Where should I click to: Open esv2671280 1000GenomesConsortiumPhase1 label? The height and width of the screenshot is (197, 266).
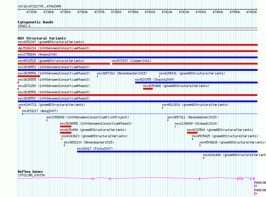54,86
